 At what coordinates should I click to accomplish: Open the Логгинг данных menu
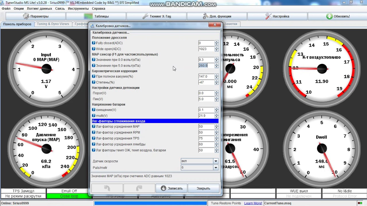point(40,9)
